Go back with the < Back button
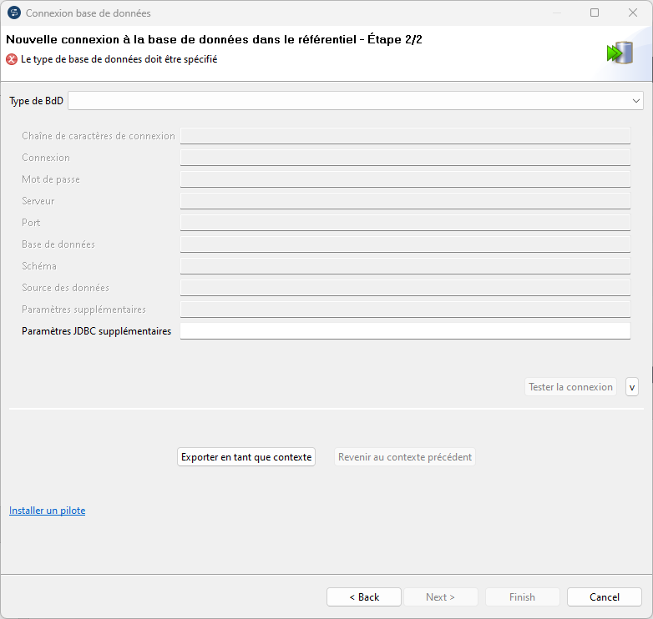 pyautogui.click(x=364, y=597)
